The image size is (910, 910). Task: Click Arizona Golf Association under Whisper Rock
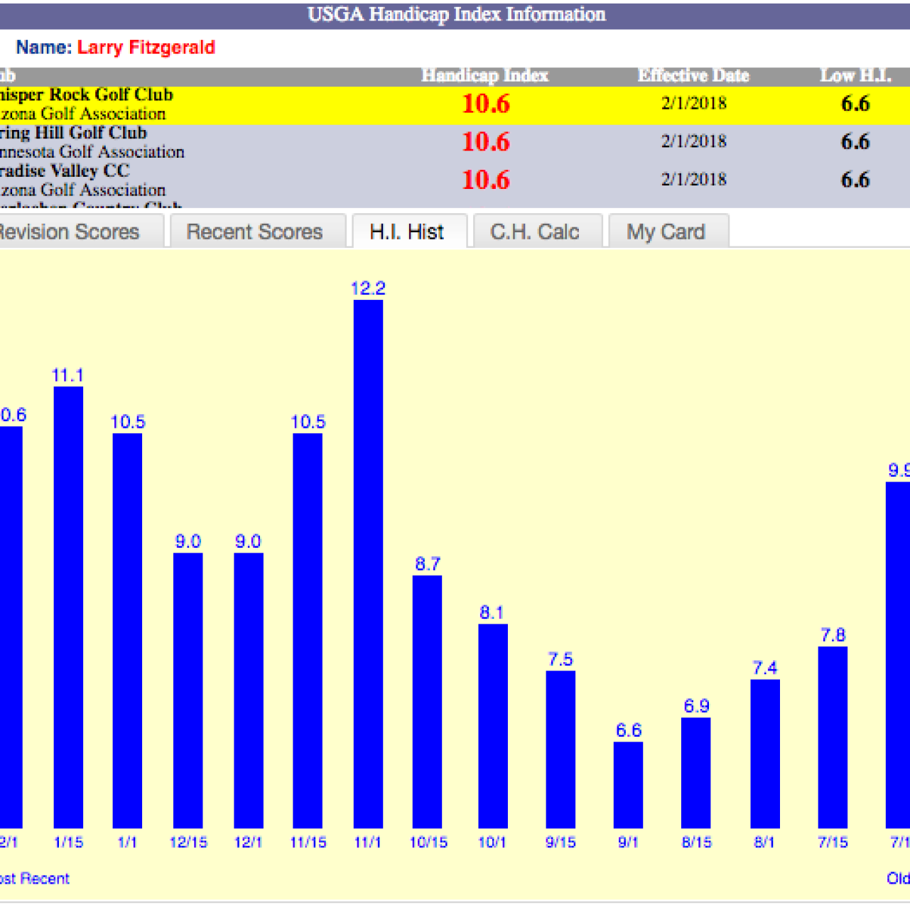pyautogui.click(x=82, y=114)
